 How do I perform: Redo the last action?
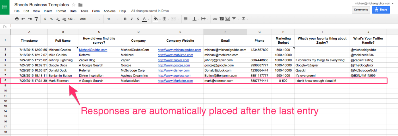pos(30,19)
